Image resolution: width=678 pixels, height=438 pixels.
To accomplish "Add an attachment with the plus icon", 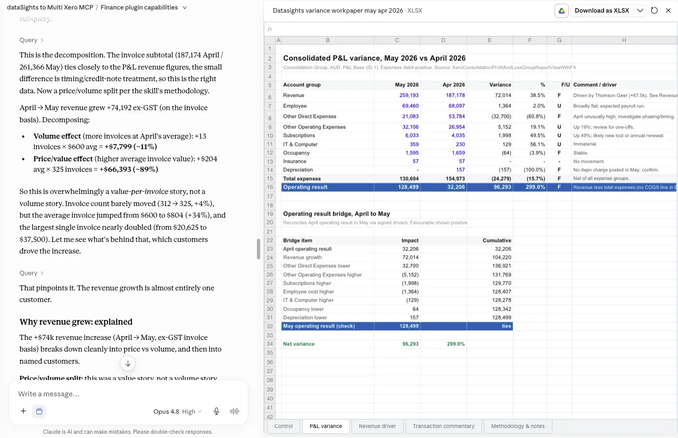I will coord(23,411).
